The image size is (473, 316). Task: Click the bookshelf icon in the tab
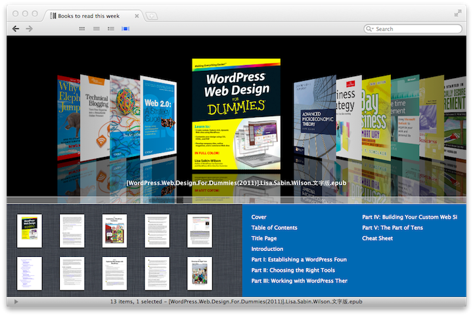click(x=53, y=16)
